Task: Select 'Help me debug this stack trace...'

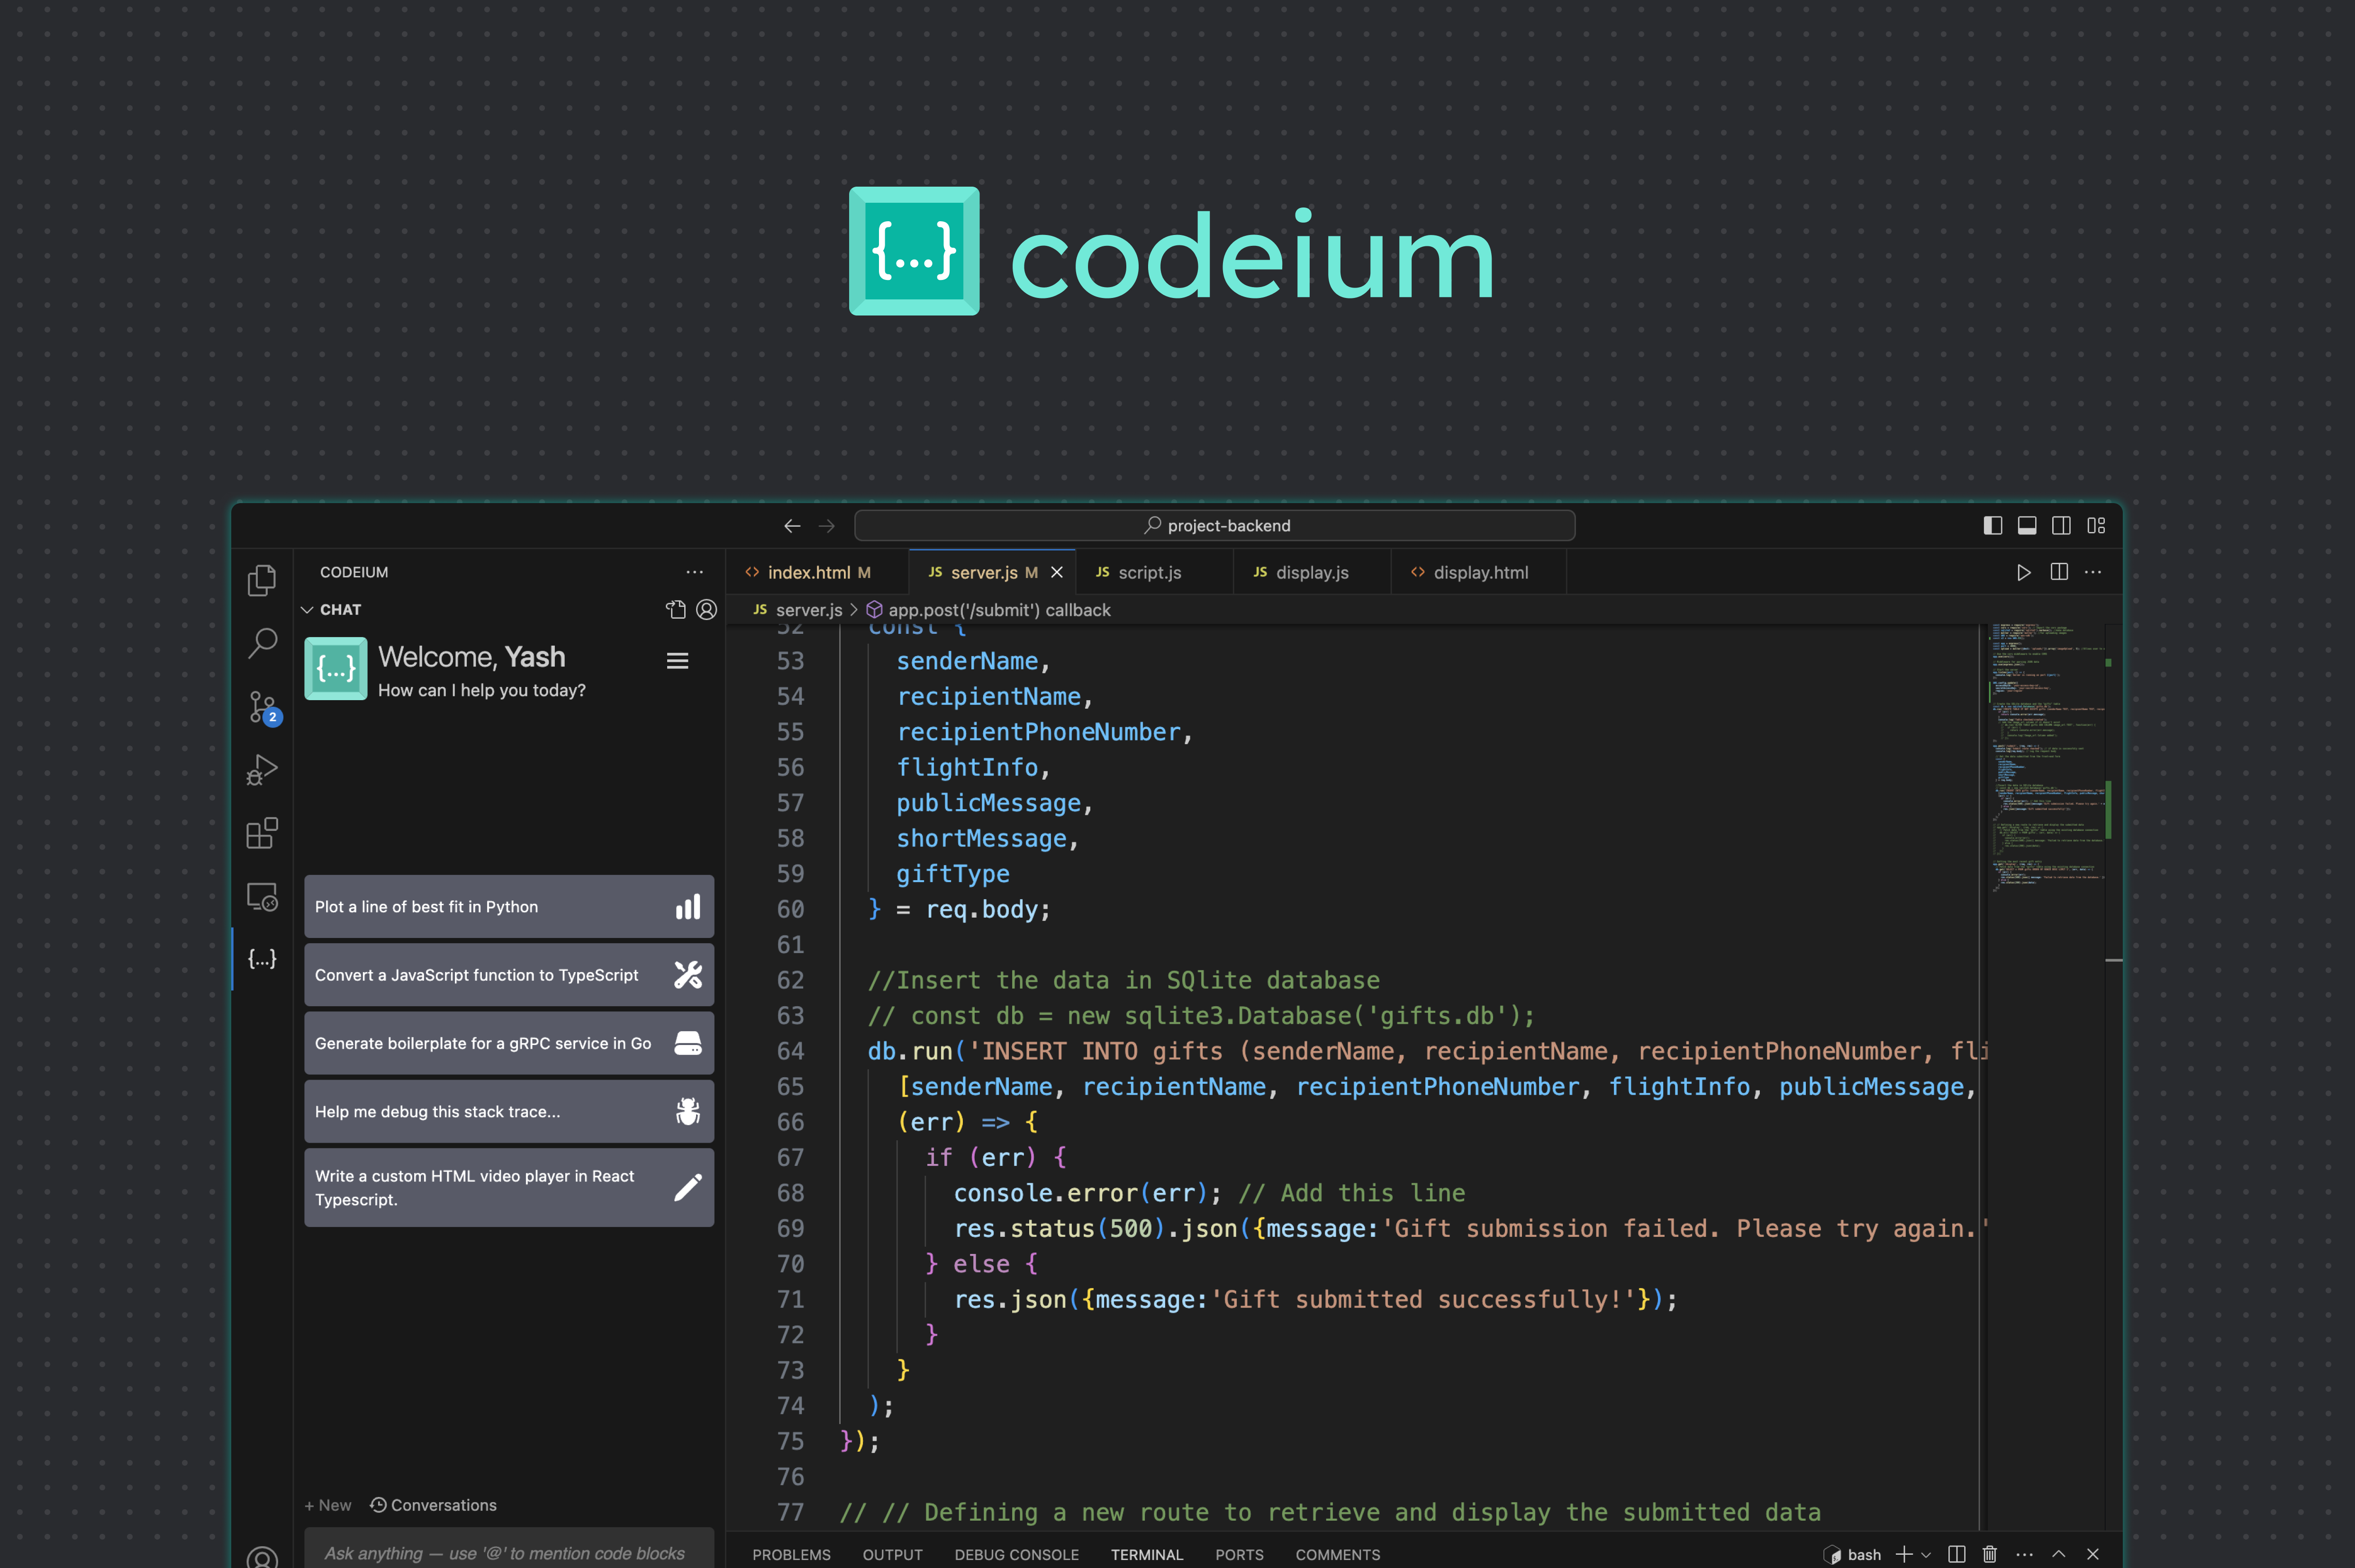Action: coord(509,1111)
